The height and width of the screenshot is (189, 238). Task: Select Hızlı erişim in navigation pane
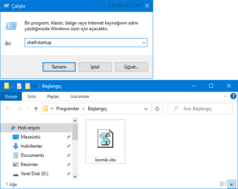point(36,128)
